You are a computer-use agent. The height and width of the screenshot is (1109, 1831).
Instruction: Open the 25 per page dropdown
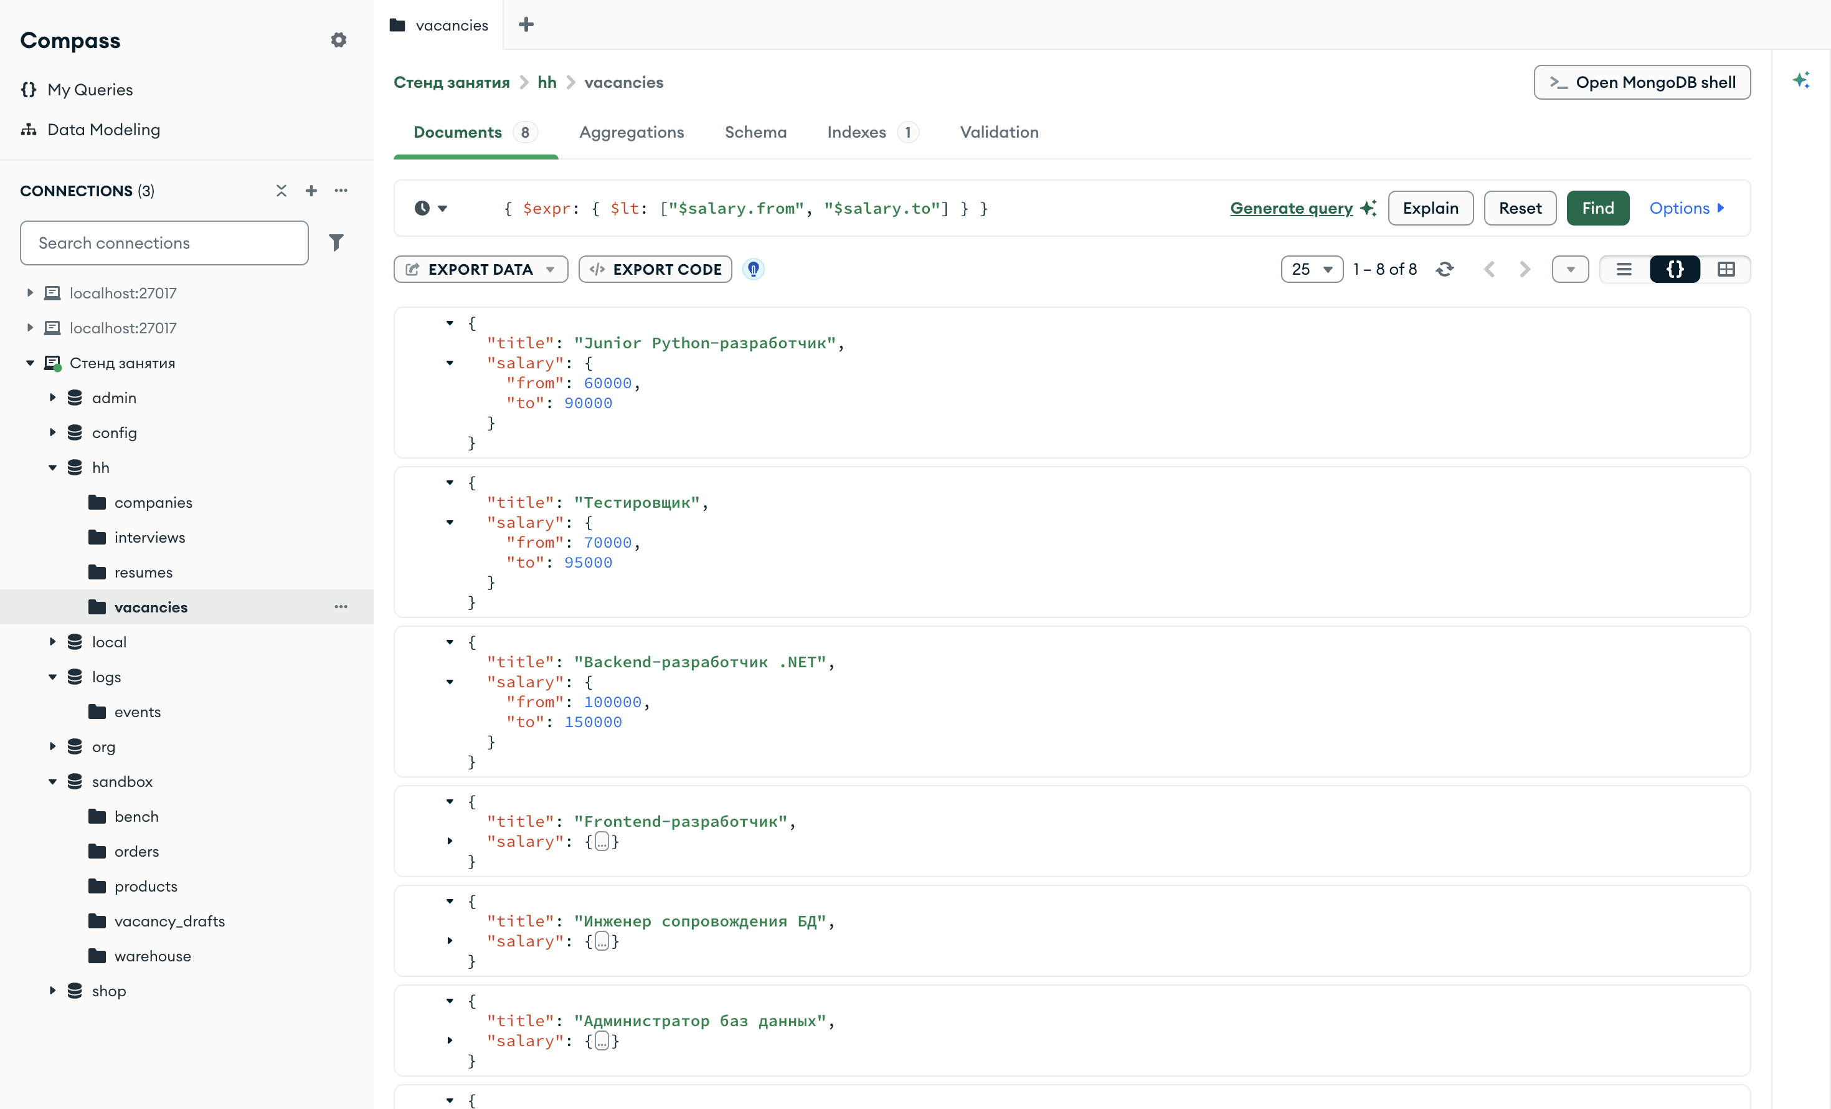tap(1312, 269)
